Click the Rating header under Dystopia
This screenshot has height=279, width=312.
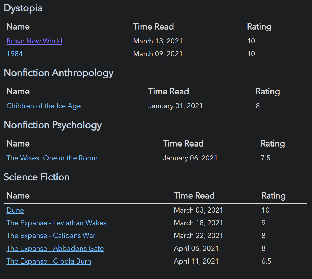(x=259, y=27)
